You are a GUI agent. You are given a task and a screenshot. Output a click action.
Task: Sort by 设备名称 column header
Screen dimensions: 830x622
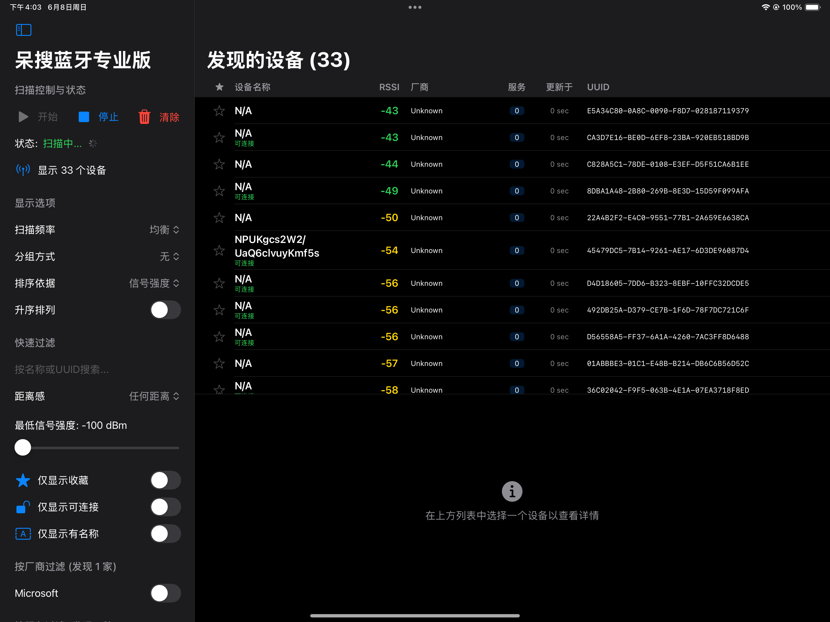point(252,87)
